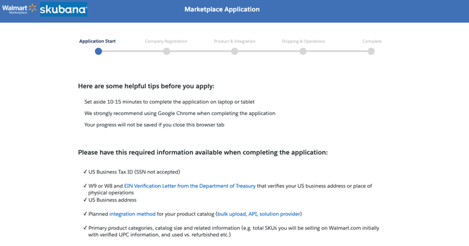Click the 'US Business Tax ID' item
Screen dimensions: 469x246
pyautogui.click(x=134, y=172)
